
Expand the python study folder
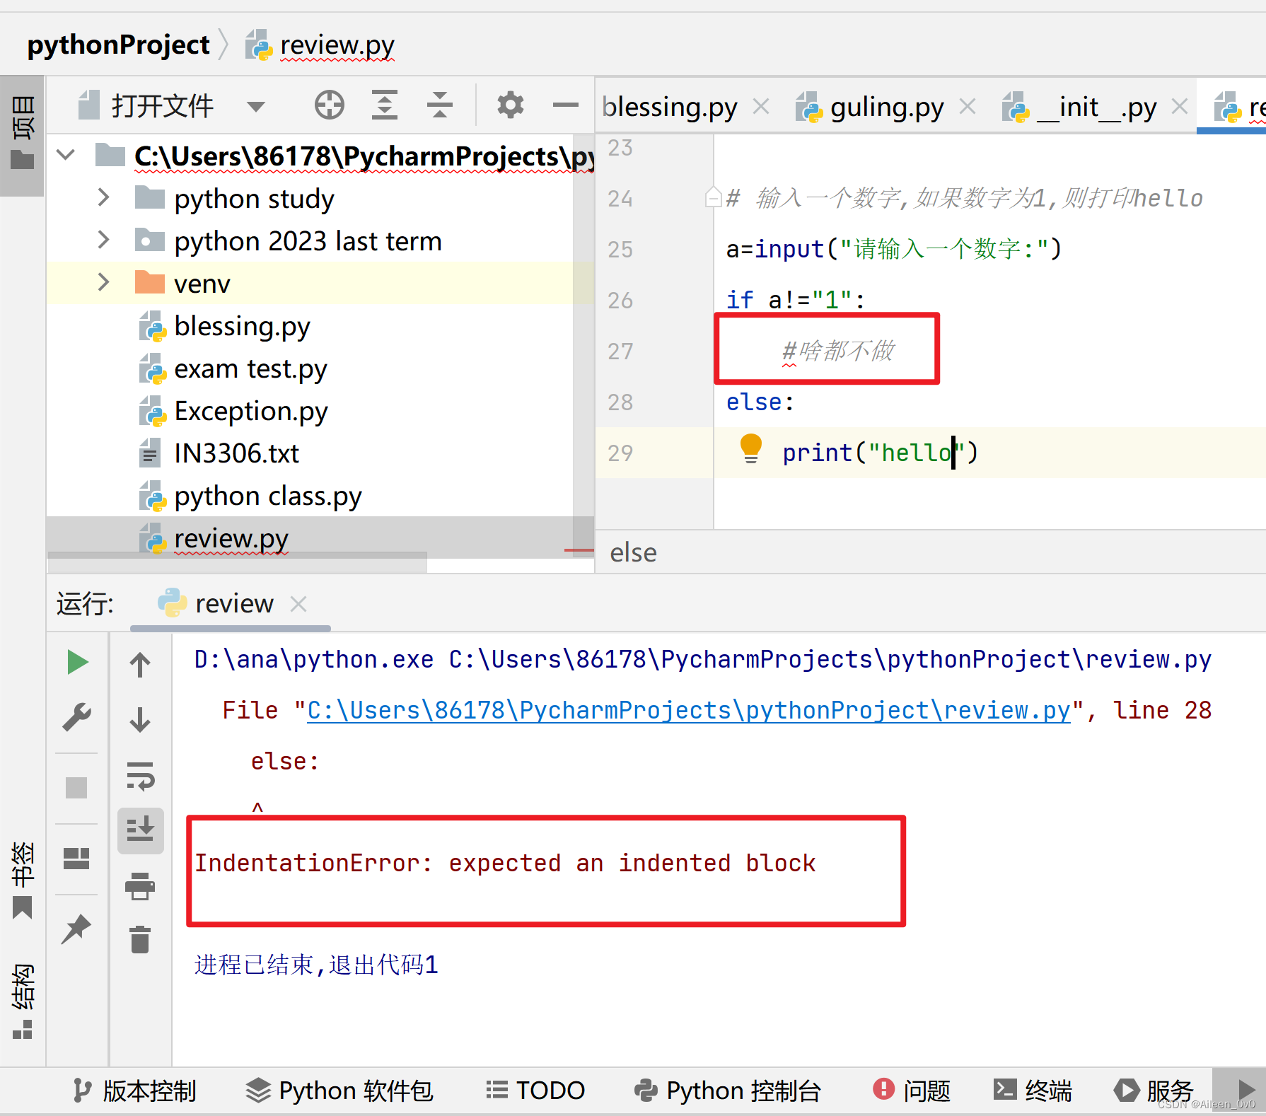103,197
